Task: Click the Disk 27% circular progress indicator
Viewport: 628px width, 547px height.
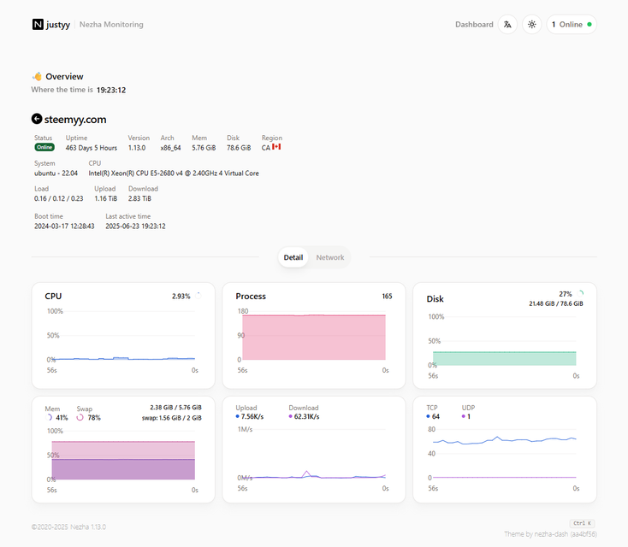Action: point(580,293)
